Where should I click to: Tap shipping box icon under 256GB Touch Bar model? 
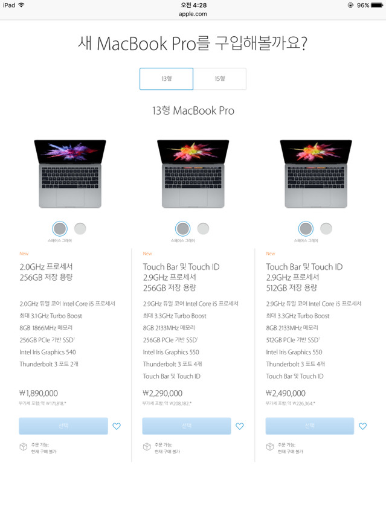click(x=147, y=447)
